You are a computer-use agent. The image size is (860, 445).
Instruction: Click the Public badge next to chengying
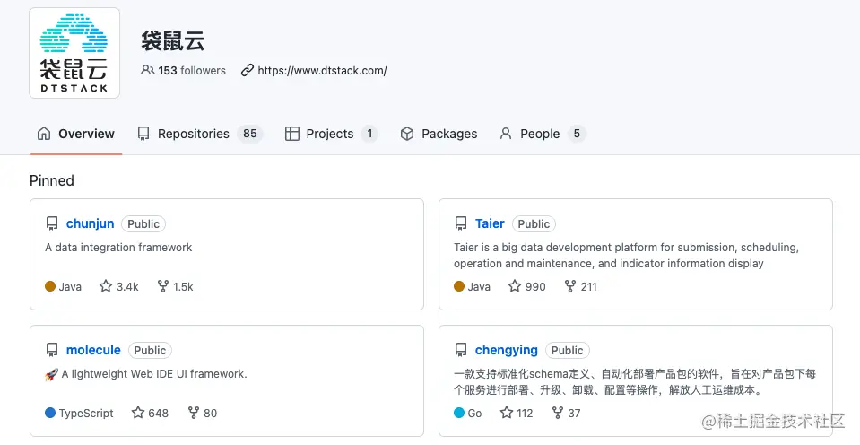click(x=567, y=350)
